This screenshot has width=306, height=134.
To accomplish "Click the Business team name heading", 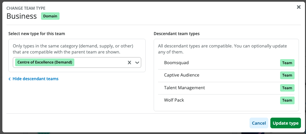I will (22, 16).
